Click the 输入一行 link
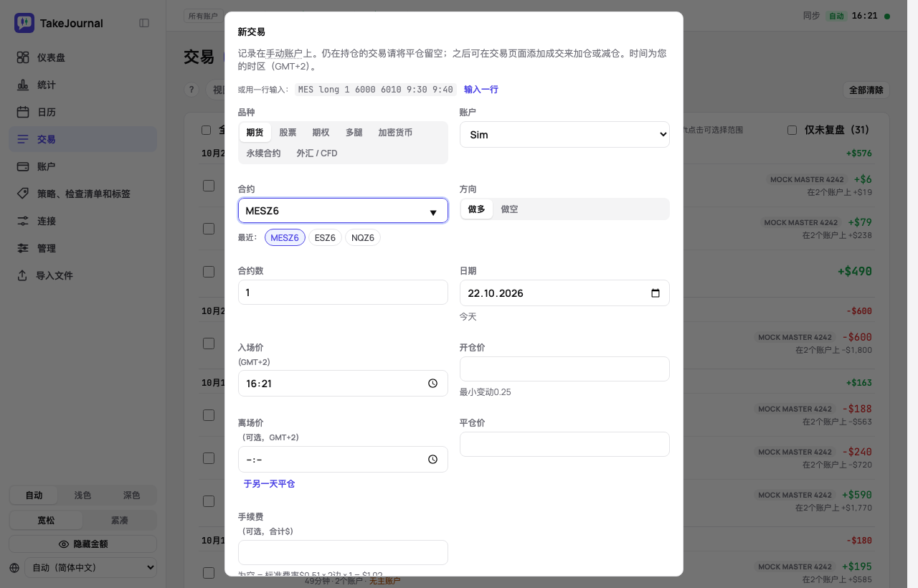 481,90
